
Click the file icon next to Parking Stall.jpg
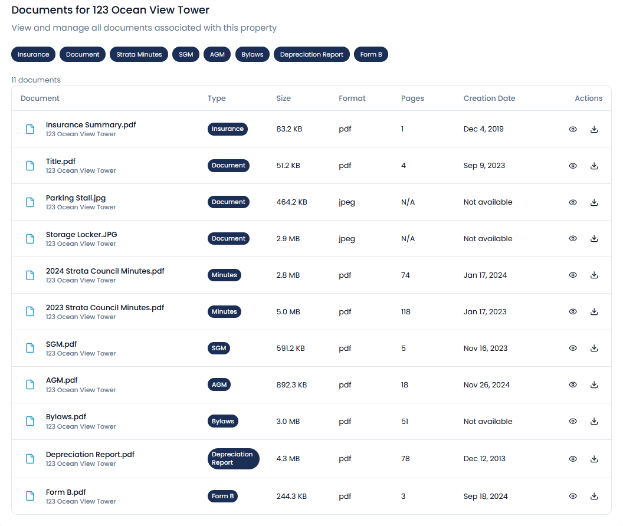(30, 202)
